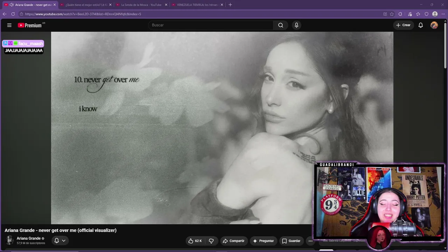Close the '¿Quién tiene el mejor estilo?' tab
This screenshot has height=252, width=448.
(x=110, y=5)
